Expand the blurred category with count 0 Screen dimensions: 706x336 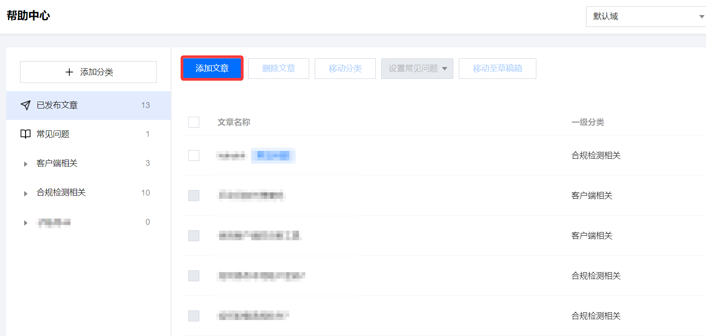click(x=26, y=222)
